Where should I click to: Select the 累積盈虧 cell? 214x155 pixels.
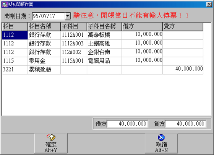(x=44, y=70)
